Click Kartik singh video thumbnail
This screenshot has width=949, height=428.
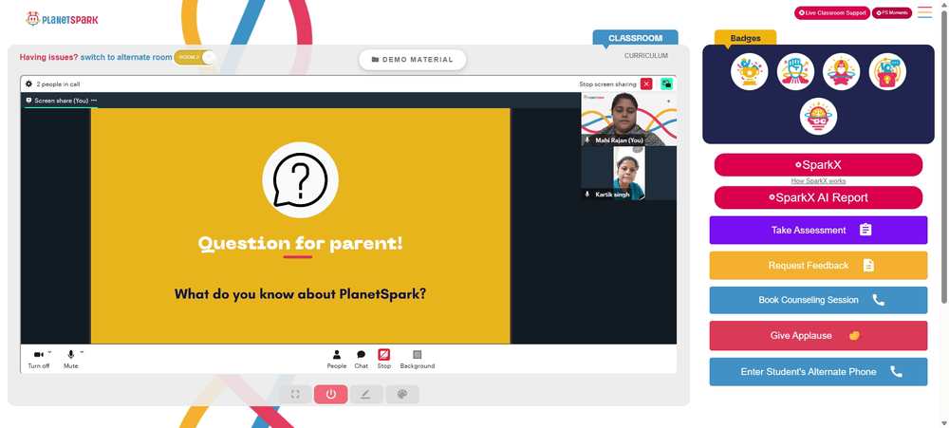(629, 173)
